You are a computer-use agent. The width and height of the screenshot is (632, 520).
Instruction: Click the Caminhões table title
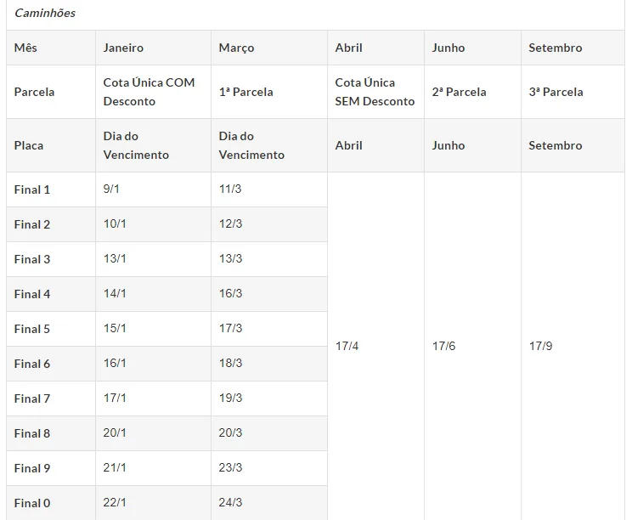[x=45, y=13]
